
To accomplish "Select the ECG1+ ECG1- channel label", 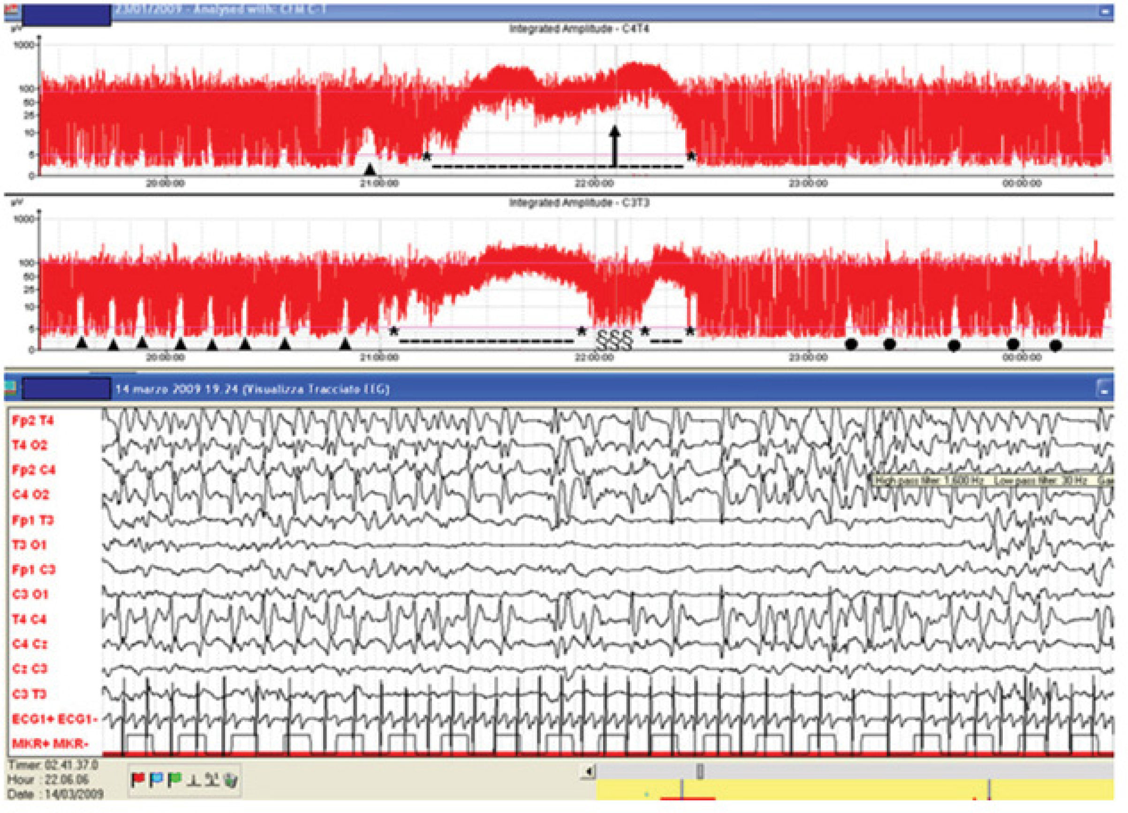I will coord(54,719).
